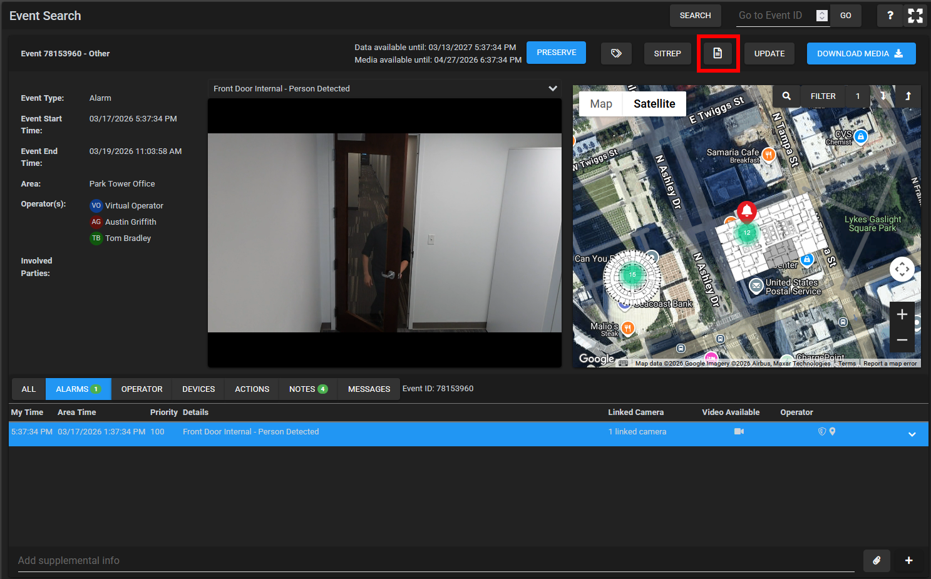The height and width of the screenshot is (579, 931).
Task: Click the red alarm bell map marker
Action: pyautogui.click(x=746, y=211)
